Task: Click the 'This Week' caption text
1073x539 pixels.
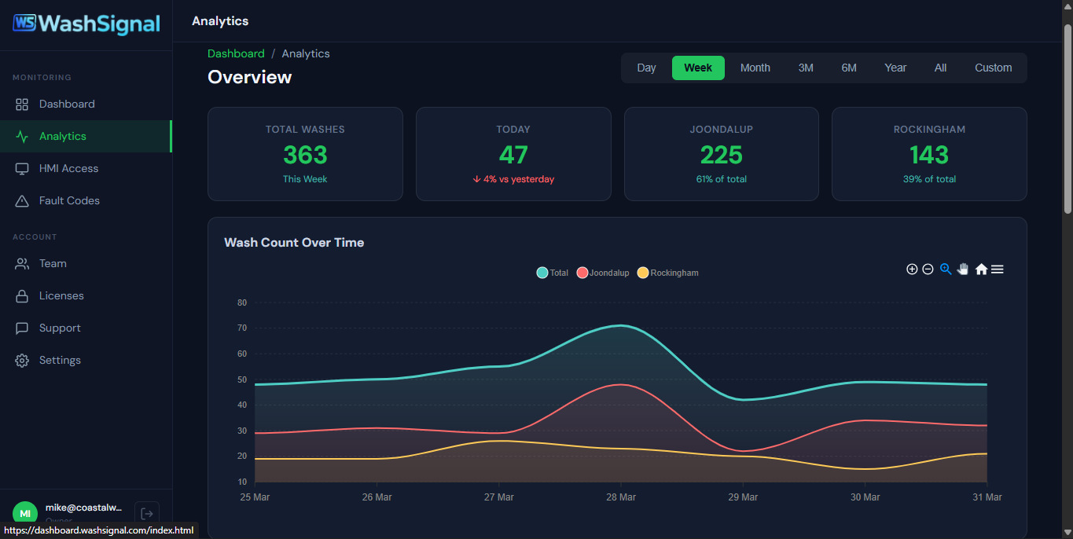Action: click(x=305, y=179)
